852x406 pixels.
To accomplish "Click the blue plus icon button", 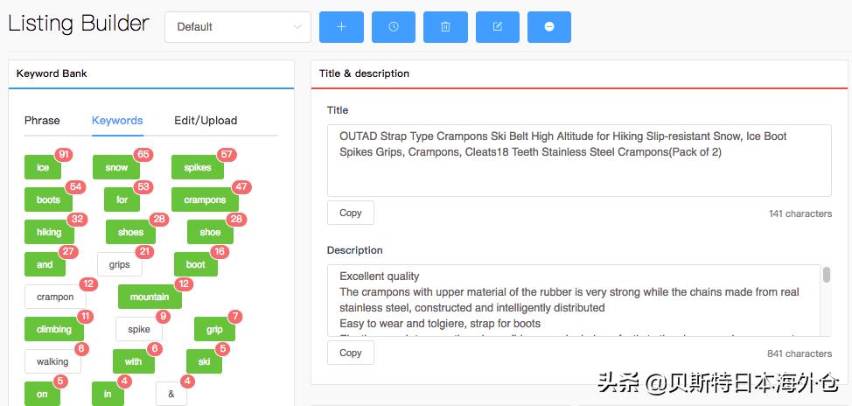I will point(341,27).
